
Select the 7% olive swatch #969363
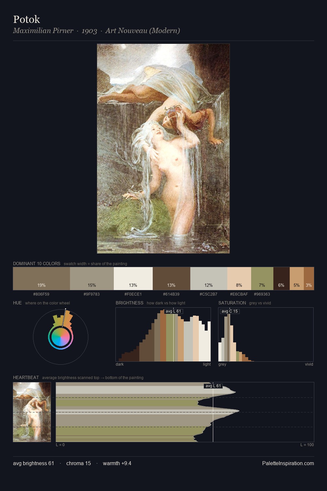pyautogui.click(x=262, y=279)
